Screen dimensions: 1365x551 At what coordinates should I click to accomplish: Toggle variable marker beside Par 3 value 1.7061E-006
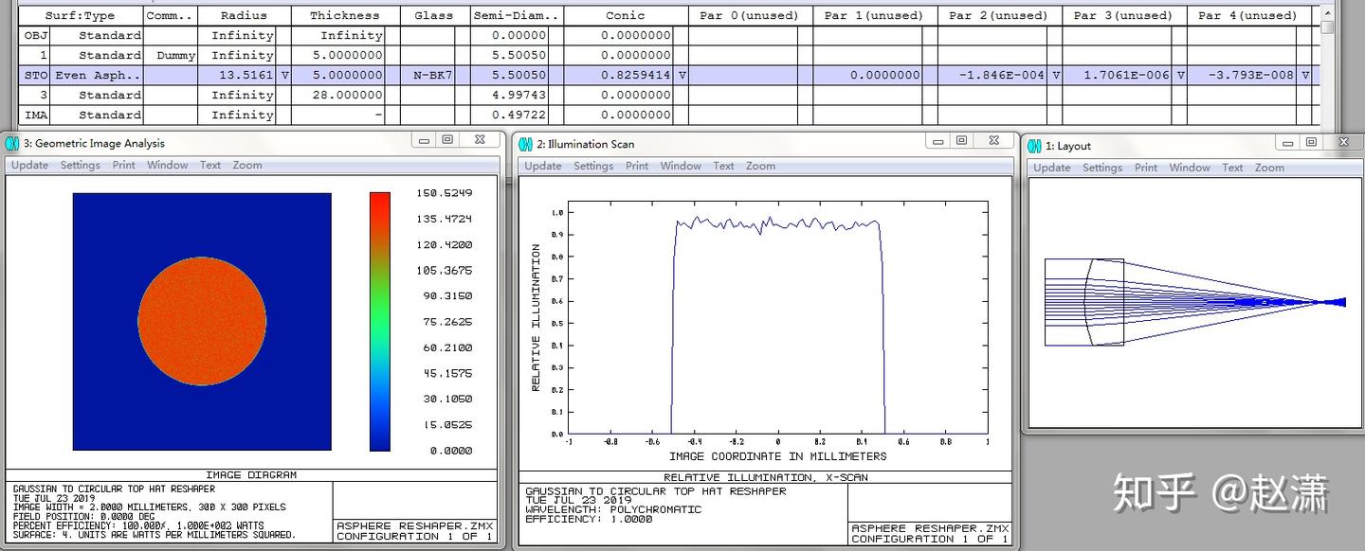click(x=1181, y=75)
